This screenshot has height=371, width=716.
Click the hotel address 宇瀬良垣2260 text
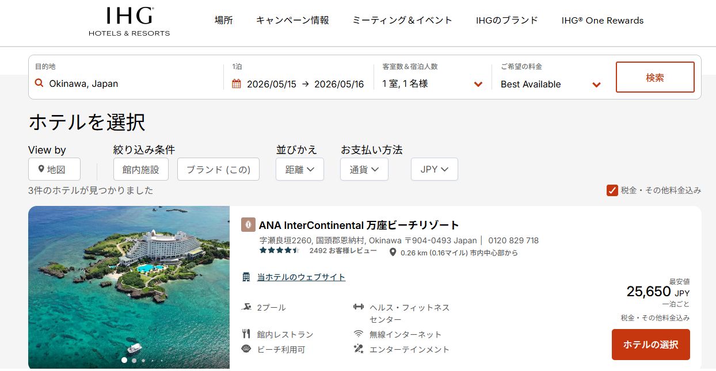coord(368,240)
